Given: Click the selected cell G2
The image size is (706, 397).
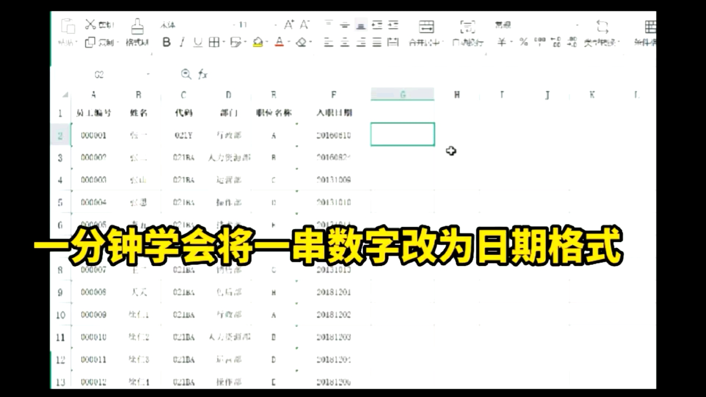Looking at the screenshot, I should coord(403,134).
